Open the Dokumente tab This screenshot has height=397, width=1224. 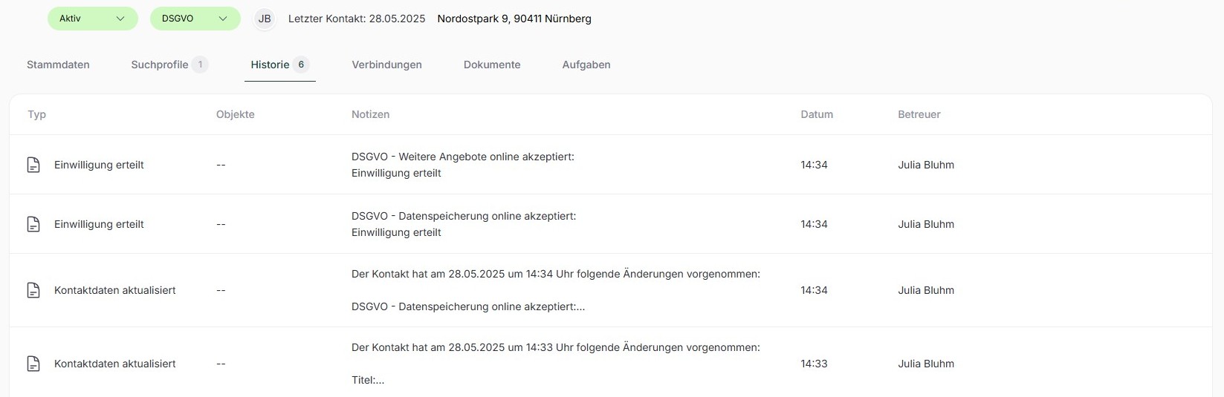(492, 65)
